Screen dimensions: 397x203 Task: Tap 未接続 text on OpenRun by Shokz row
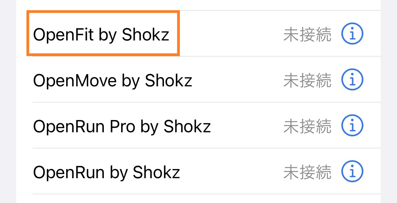(x=307, y=172)
